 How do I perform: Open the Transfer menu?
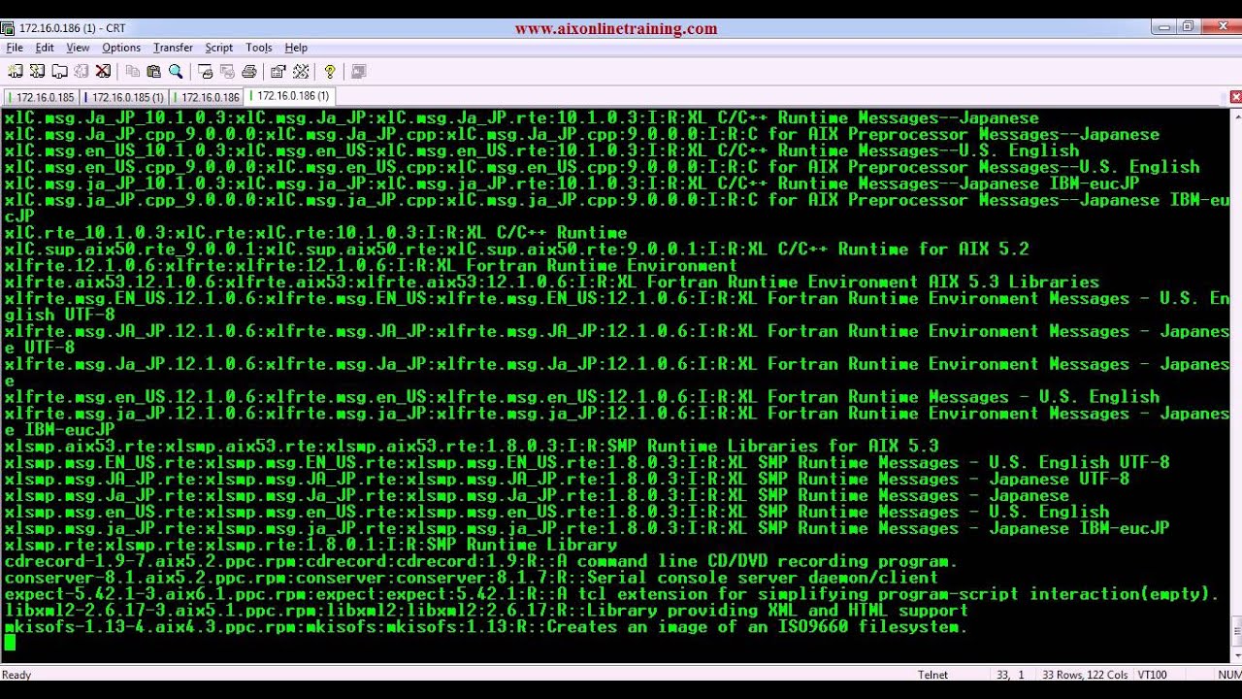173,48
